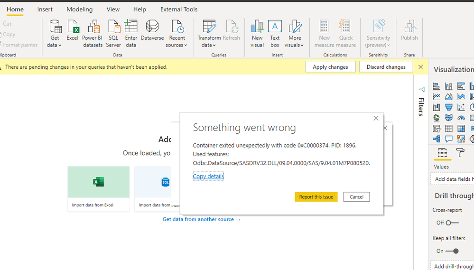Screen dimensions: 474x270
Task: Select the funnel chart visualization icon
Action: pyautogui.click(x=448, y=107)
